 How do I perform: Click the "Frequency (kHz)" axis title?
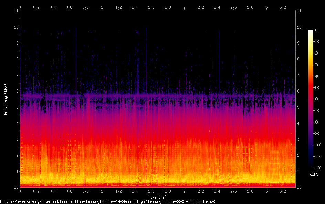(x=6, y=99)
